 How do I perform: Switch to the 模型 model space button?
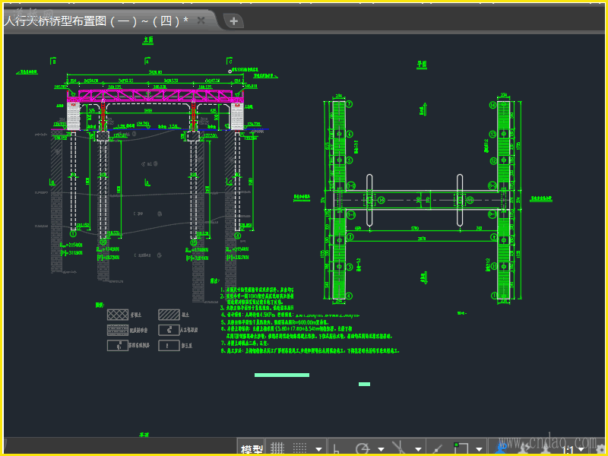click(252, 449)
